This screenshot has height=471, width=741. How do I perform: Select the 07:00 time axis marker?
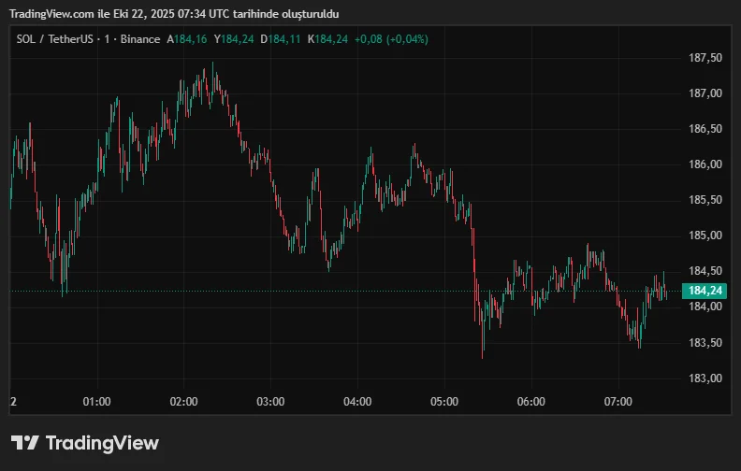click(x=618, y=402)
